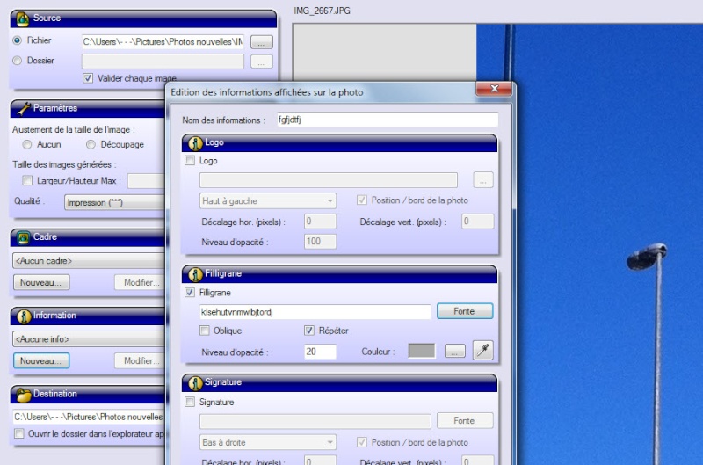Enable the Logo checkbox
703x465 pixels.
(190, 160)
